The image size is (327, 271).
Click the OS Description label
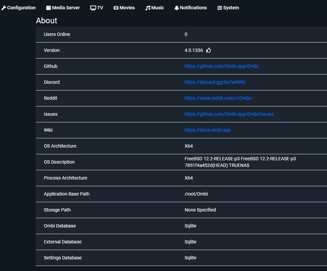(x=59, y=162)
